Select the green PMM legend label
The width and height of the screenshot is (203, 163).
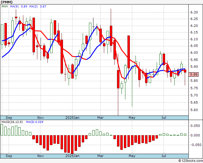(5, 7)
